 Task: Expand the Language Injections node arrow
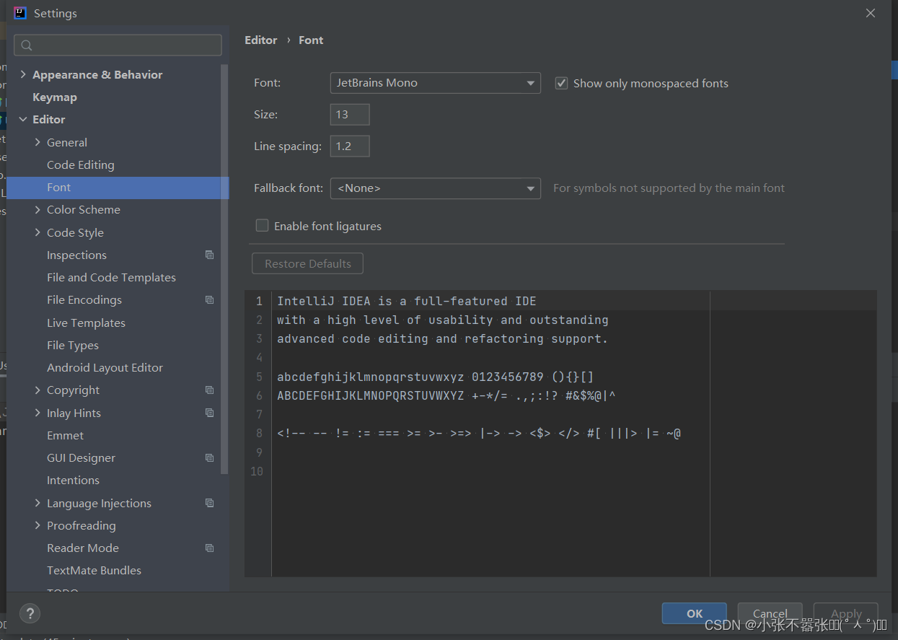pyautogui.click(x=38, y=503)
